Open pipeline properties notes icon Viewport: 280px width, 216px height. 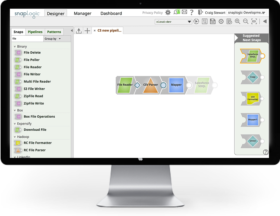229,21
